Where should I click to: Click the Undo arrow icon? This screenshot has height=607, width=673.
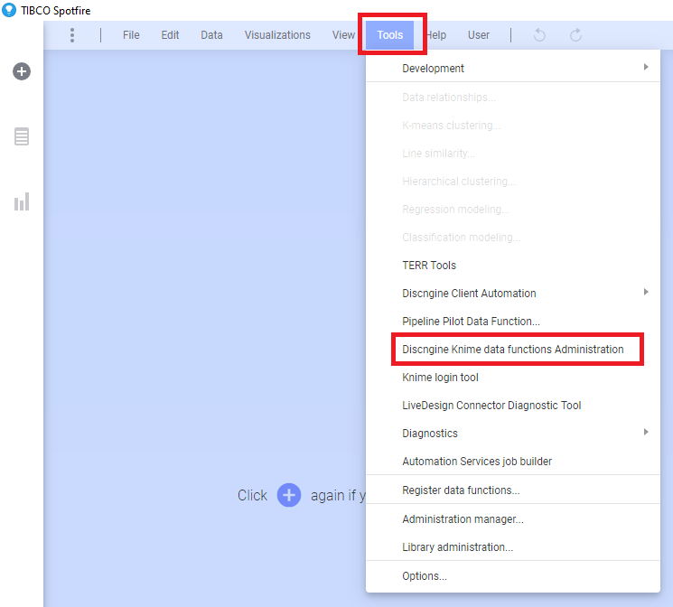[x=539, y=35]
